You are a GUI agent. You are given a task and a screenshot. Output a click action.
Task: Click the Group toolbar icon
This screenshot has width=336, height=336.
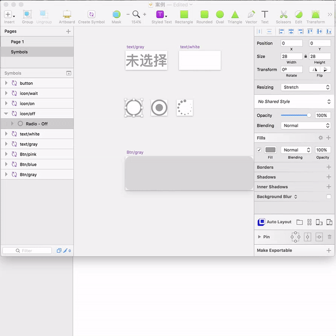coord(27,14)
